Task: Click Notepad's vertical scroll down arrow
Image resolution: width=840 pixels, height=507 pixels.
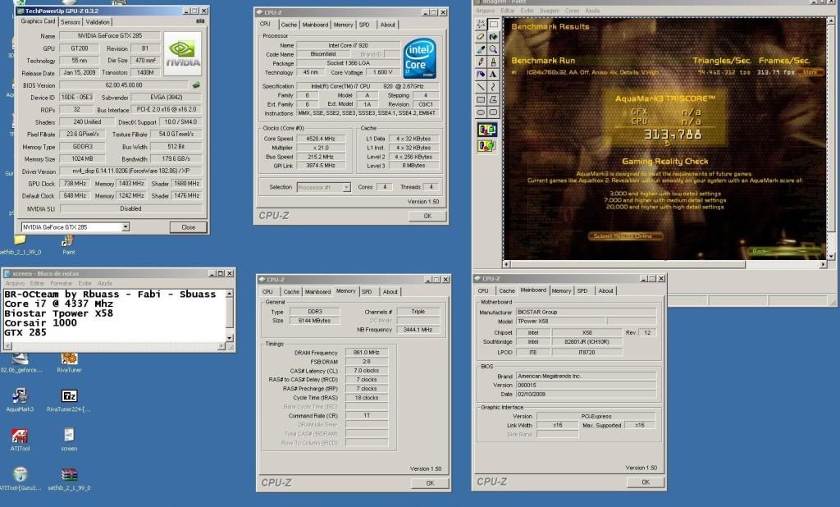Action: pyautogui.click(x=230, y=338)
